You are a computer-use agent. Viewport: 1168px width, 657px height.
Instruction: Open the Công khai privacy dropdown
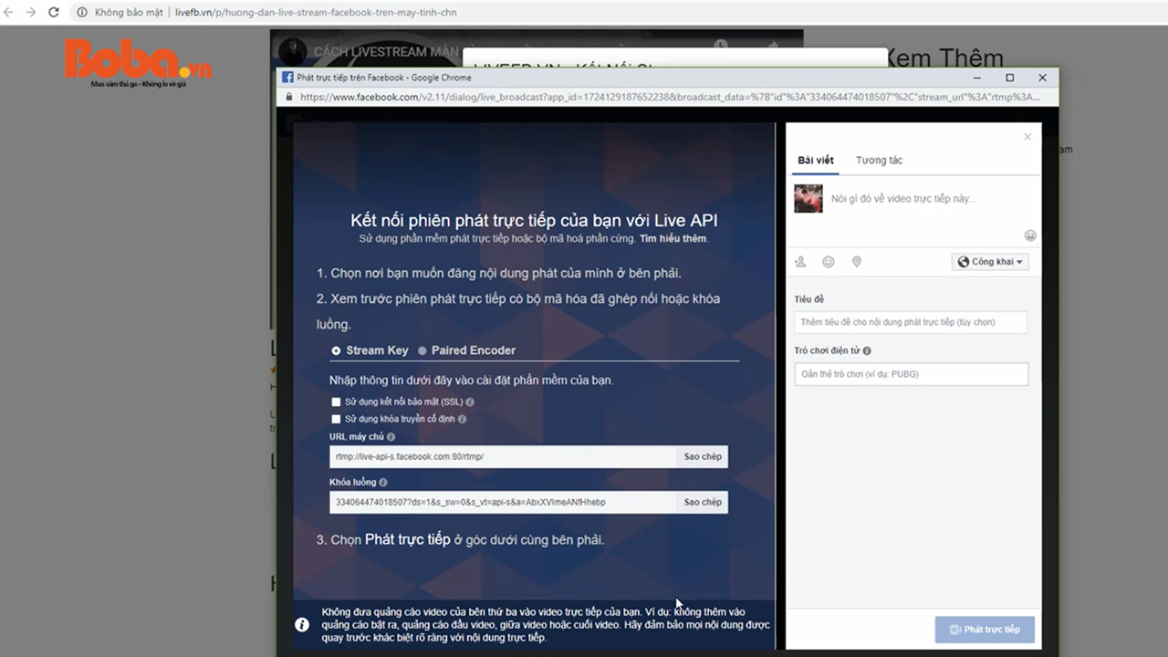(x=990, y=262)
